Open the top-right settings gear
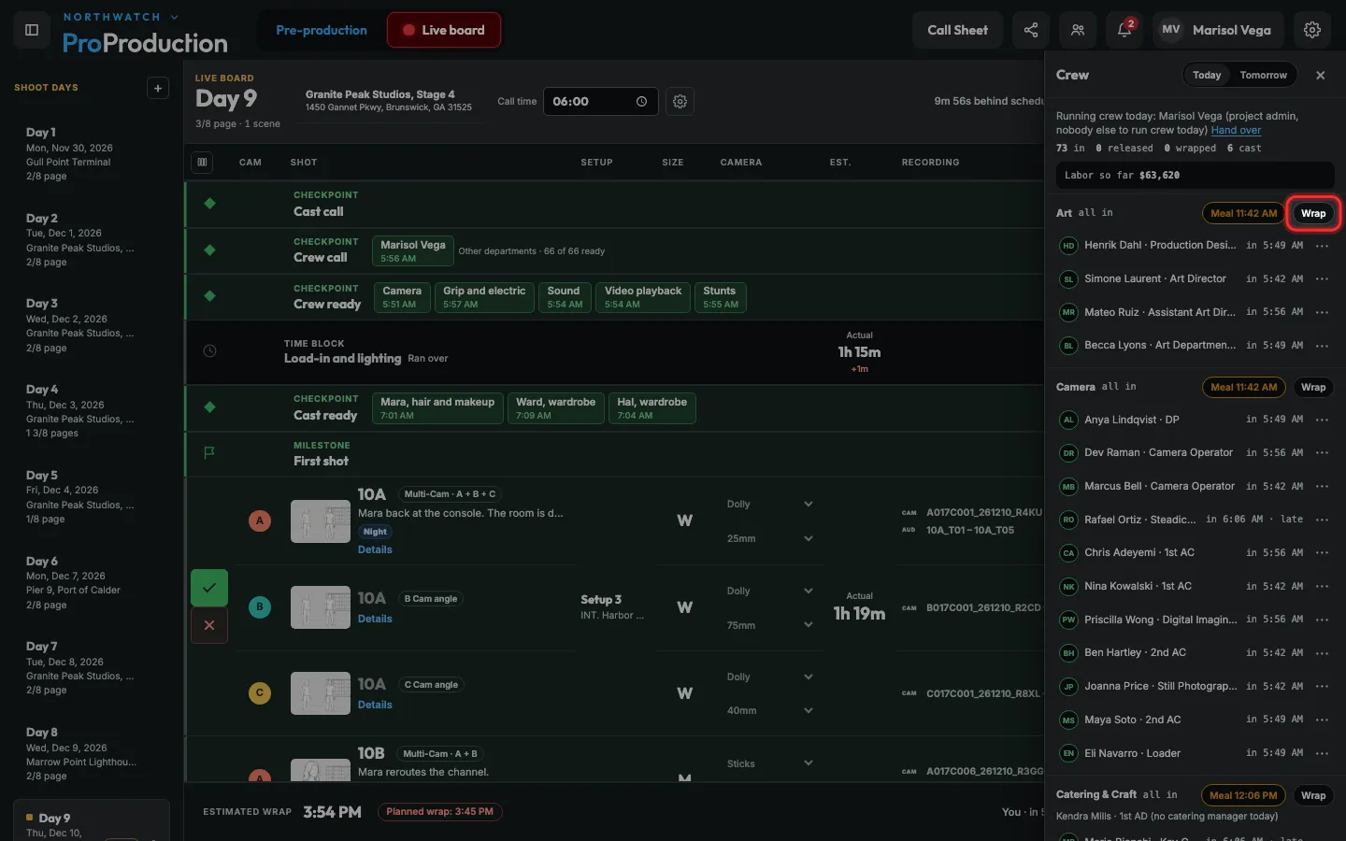Screen dimensions: 1346x841 (1312, 30)
